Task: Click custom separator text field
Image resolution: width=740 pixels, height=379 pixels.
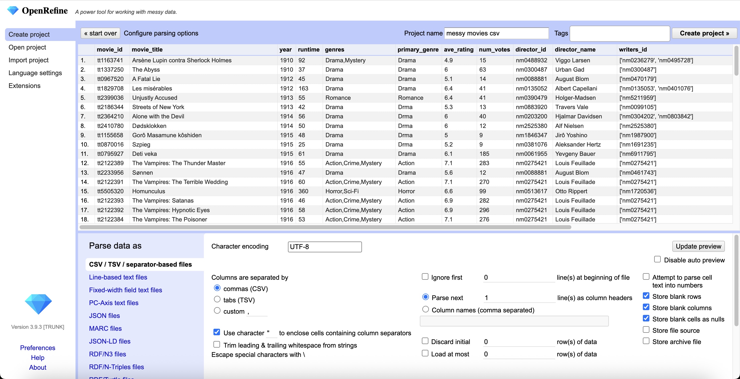Action: pyautogui.click(x=257, y=312)
